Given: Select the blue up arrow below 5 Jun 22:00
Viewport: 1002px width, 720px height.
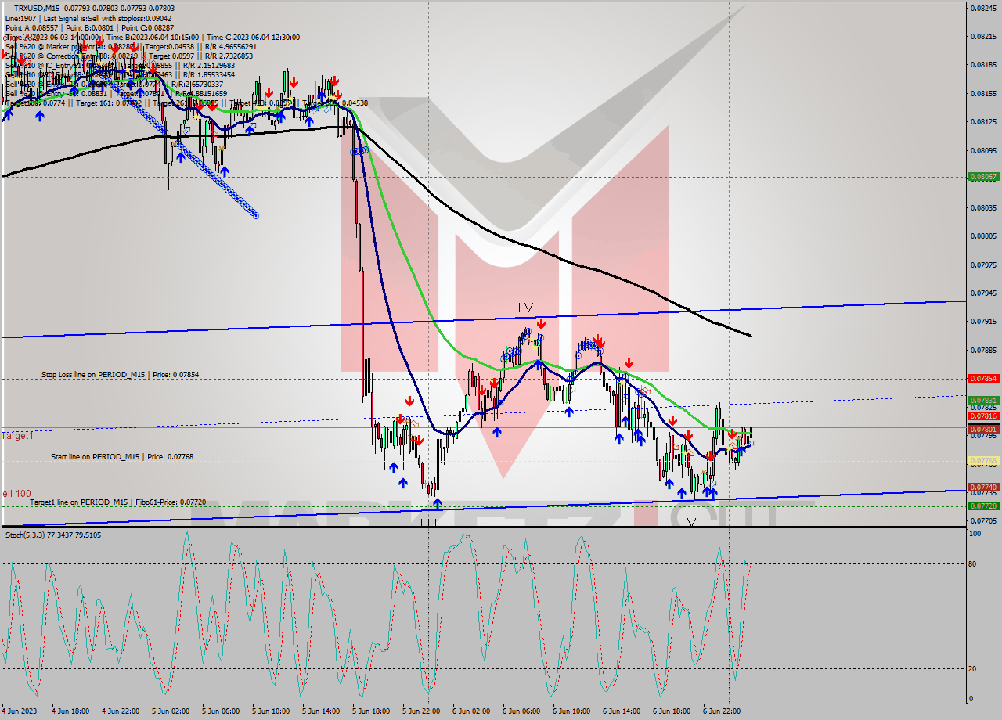Looking at the screenshot, I should 404,484.
